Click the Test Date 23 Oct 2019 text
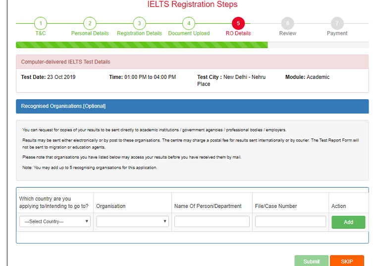Screen dimensions: 374x266 (x=48, y=77)
